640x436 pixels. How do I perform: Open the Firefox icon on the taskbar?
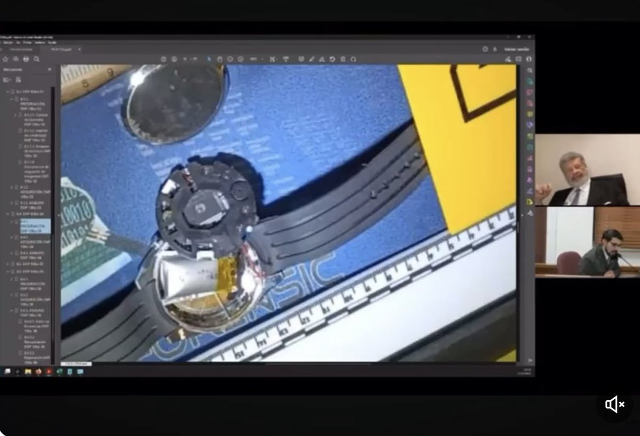(38, 372)
